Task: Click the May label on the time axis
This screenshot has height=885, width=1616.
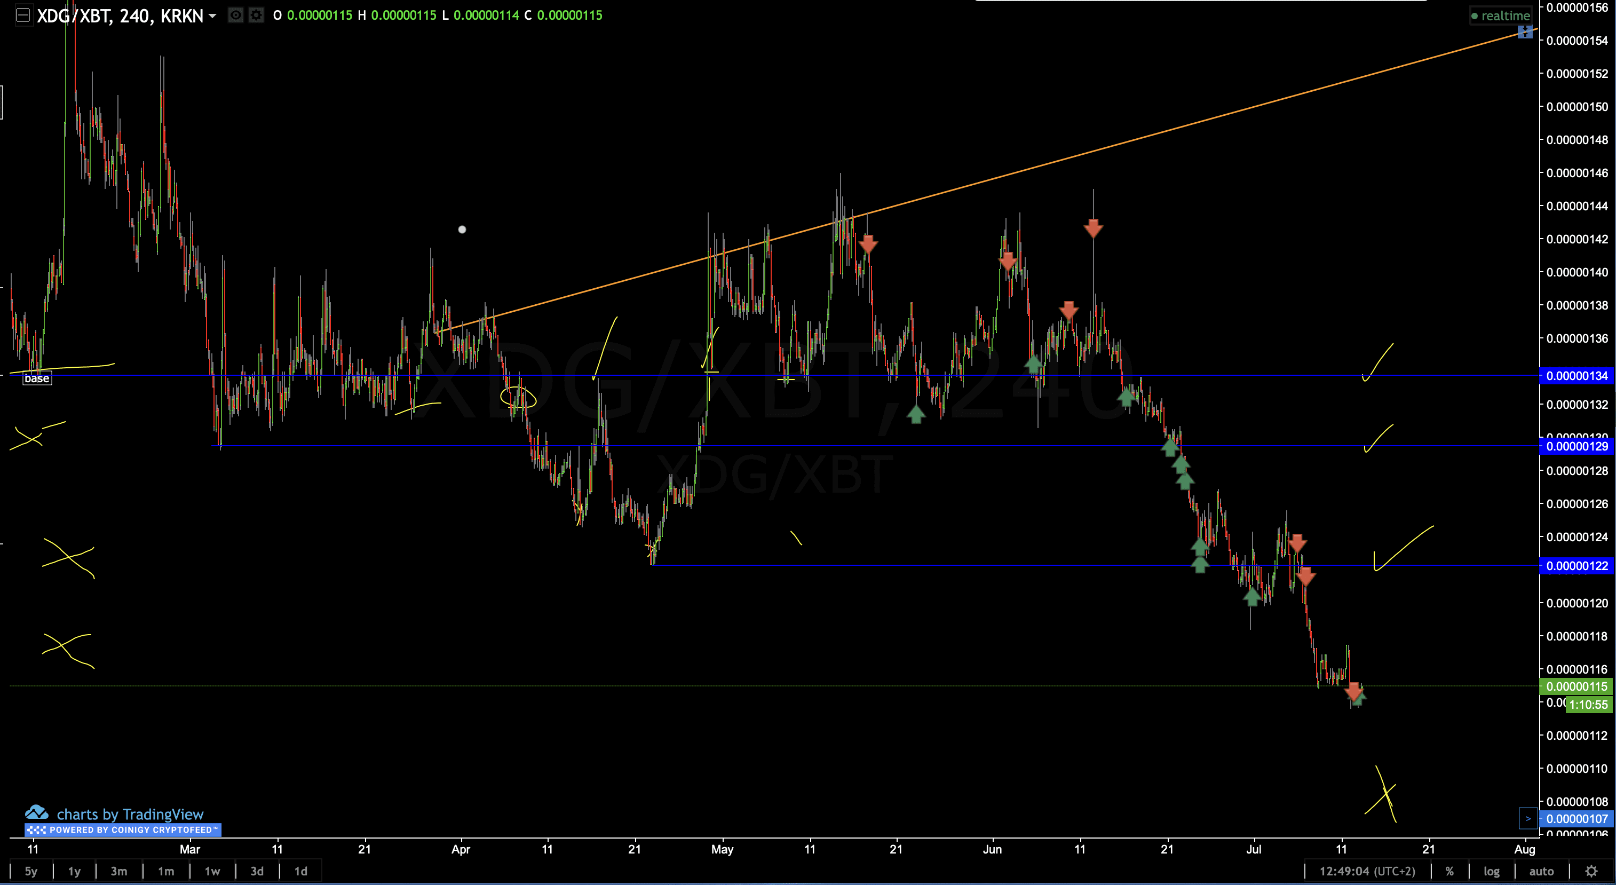Action: coord(722,849)
